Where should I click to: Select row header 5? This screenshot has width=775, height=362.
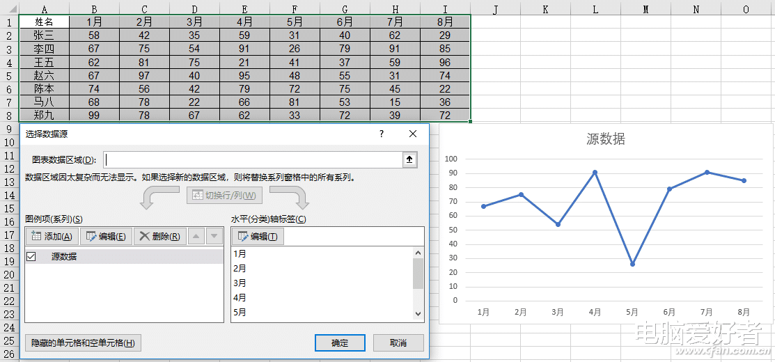tap(9, 75)
